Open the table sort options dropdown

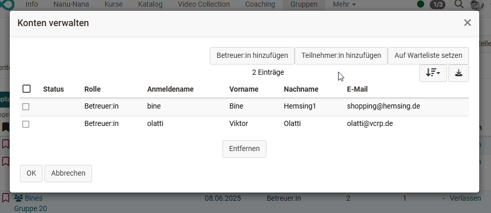tap(433, 73)
